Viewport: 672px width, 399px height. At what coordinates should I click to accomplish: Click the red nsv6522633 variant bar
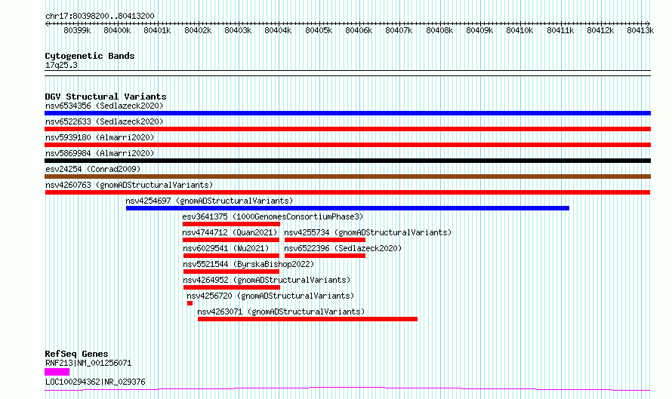(347, 129)
